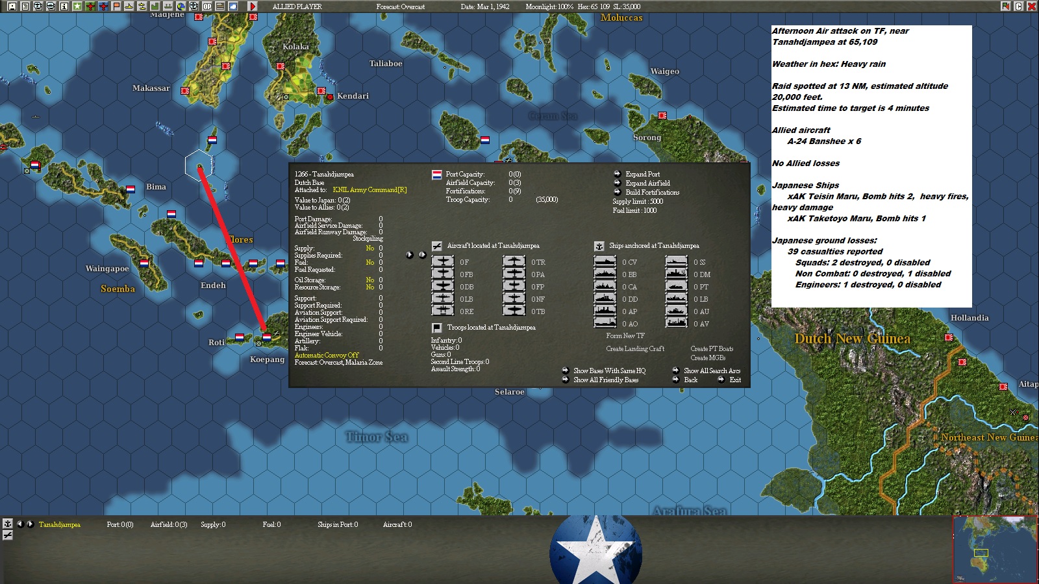Open the info 'i' toolbar button
1039x584 pixels.
click(x=64, y=6)
